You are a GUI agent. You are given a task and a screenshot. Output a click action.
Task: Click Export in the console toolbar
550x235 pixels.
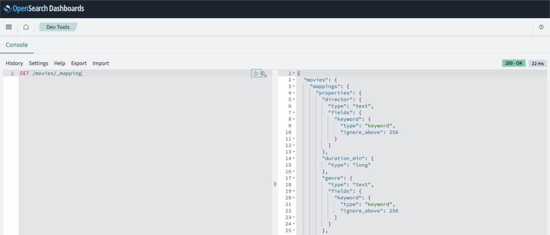point(79,63)
